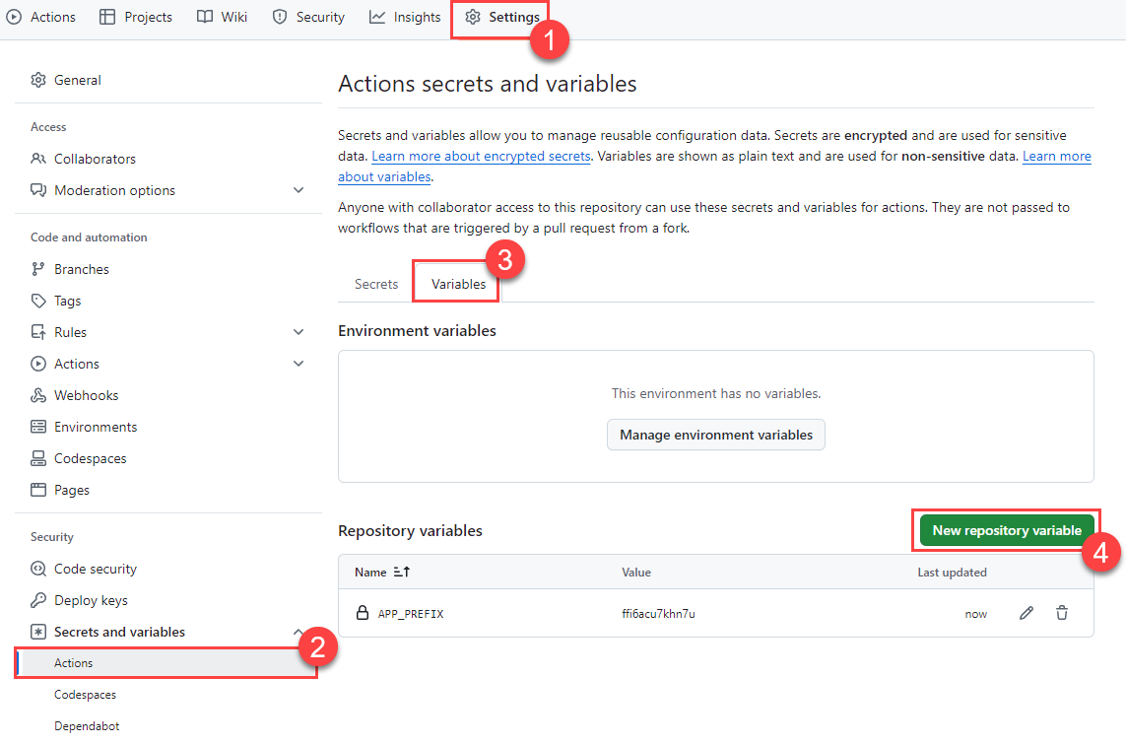Click the Manage environment variables button

[x=716, y=435]
